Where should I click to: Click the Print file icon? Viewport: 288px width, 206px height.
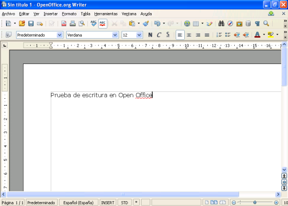(72, 23)
